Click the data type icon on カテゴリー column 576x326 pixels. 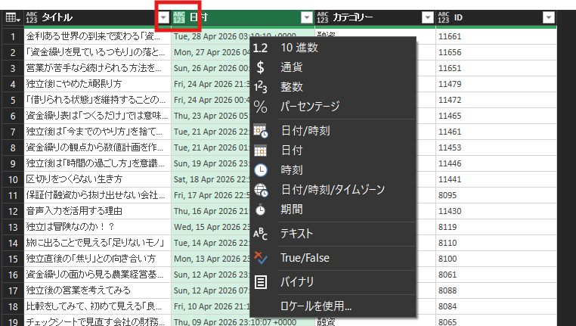[323, 17]
